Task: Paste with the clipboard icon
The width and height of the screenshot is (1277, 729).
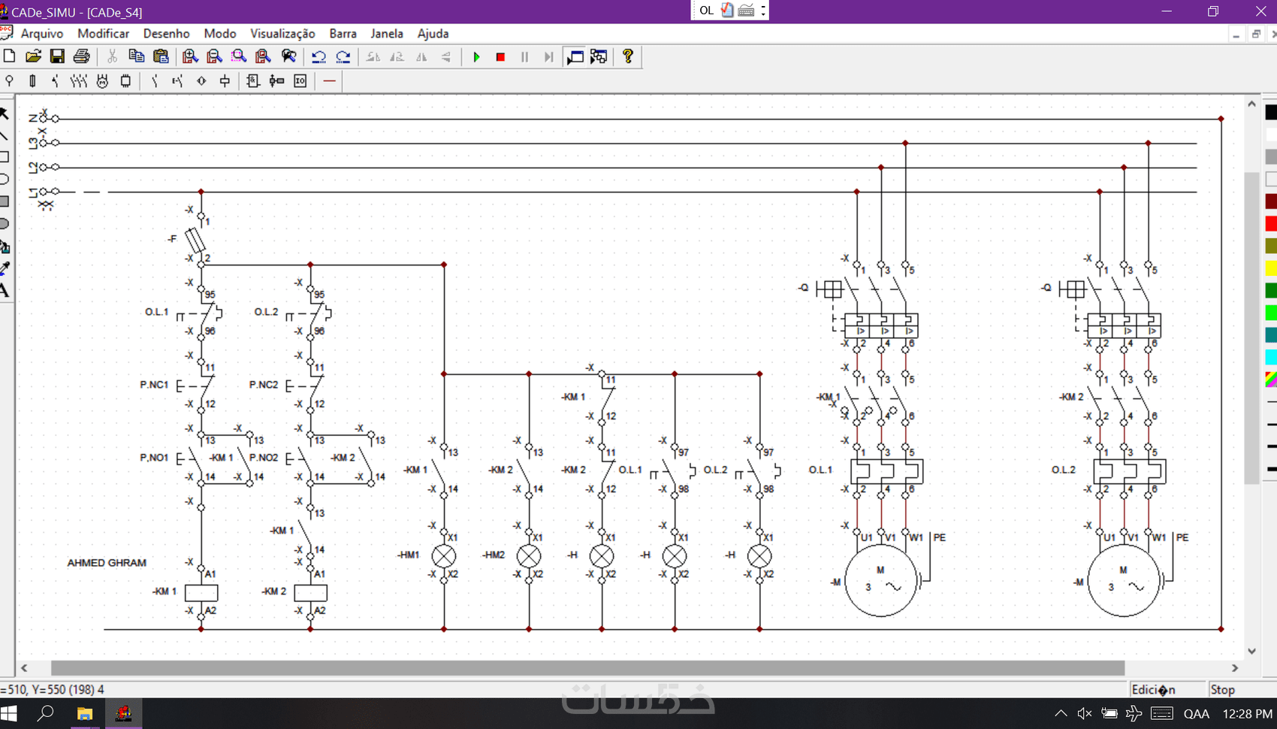Action: [x=161, y=56]
